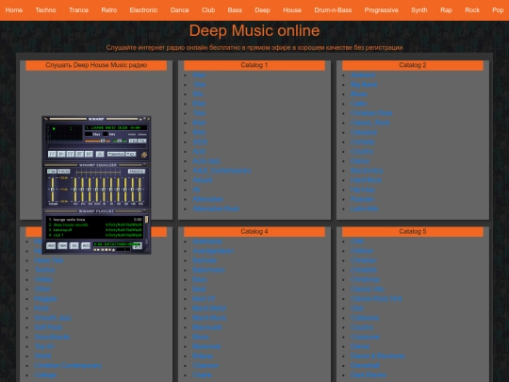Screen dimensions: 509x382
Task: Click the scrolling track title in Winamp
Action: [116, 128]
